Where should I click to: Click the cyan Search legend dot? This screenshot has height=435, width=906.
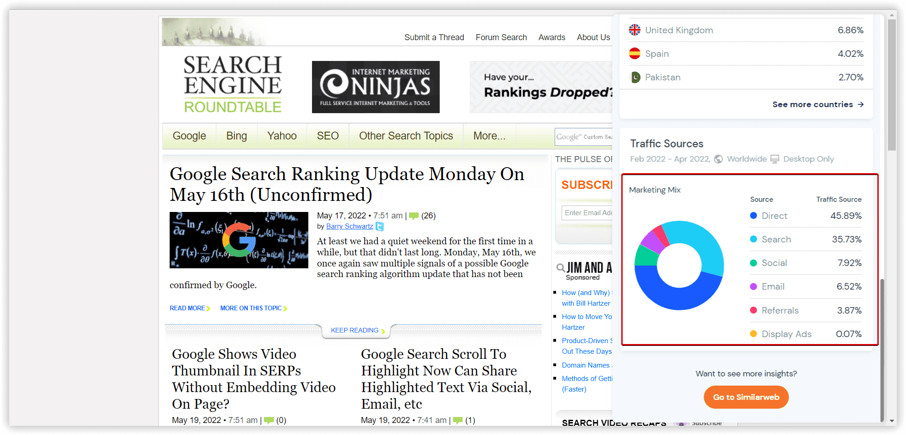(x=753, y=239)
